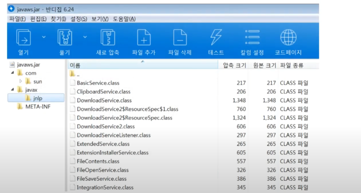Click the New Archive (새로 압축) icon
The image size is (361, 193).
(x=108, y=37)
